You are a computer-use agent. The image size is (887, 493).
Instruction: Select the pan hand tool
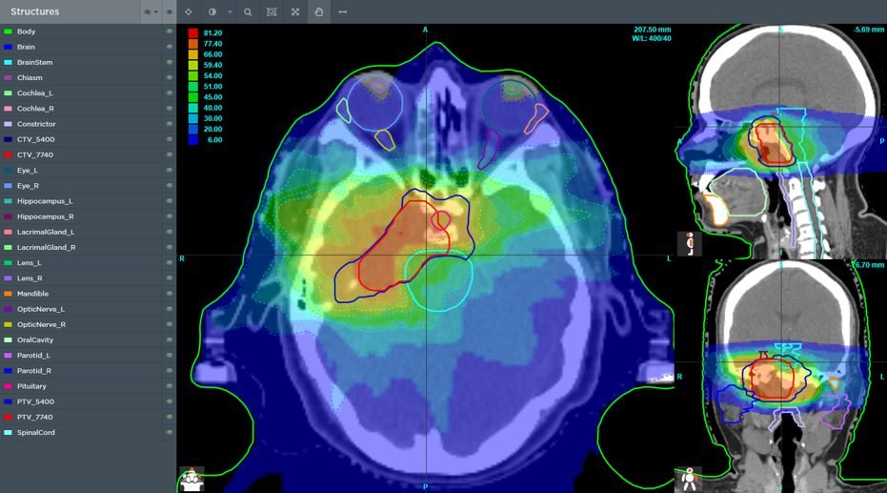(x=319, y=11)
